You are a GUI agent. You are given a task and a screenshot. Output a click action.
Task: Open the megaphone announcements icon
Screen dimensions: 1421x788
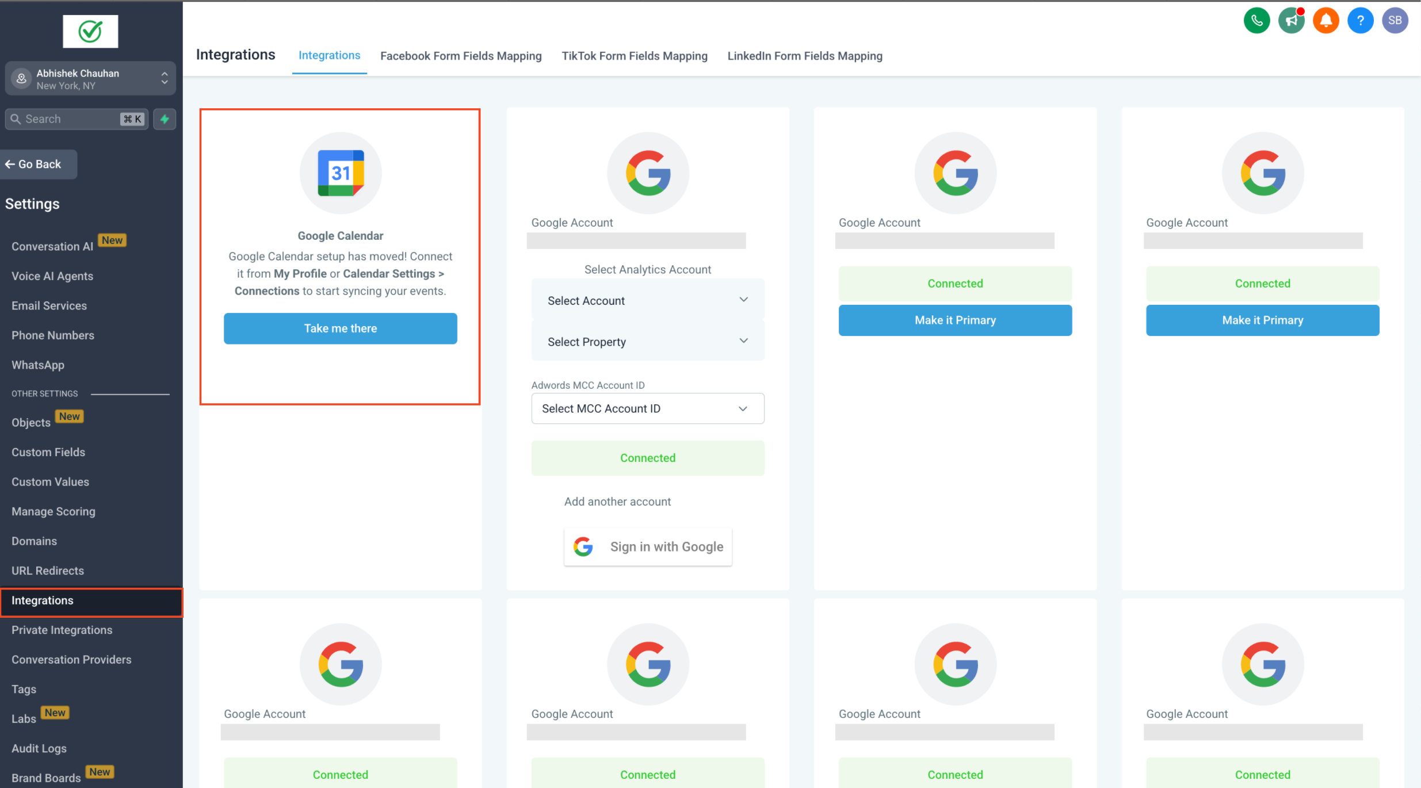[x=1291, y=21]
